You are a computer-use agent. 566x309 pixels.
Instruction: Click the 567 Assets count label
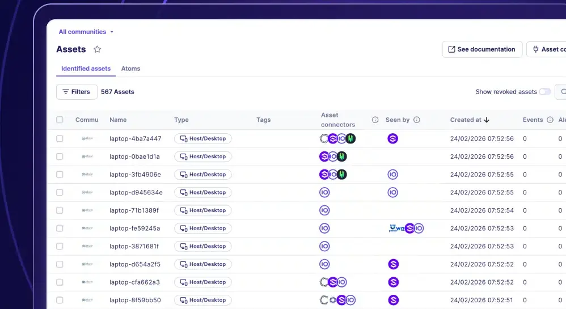(117, 92)
